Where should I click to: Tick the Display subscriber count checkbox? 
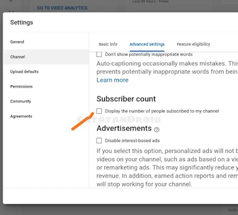tap(99, 111)
